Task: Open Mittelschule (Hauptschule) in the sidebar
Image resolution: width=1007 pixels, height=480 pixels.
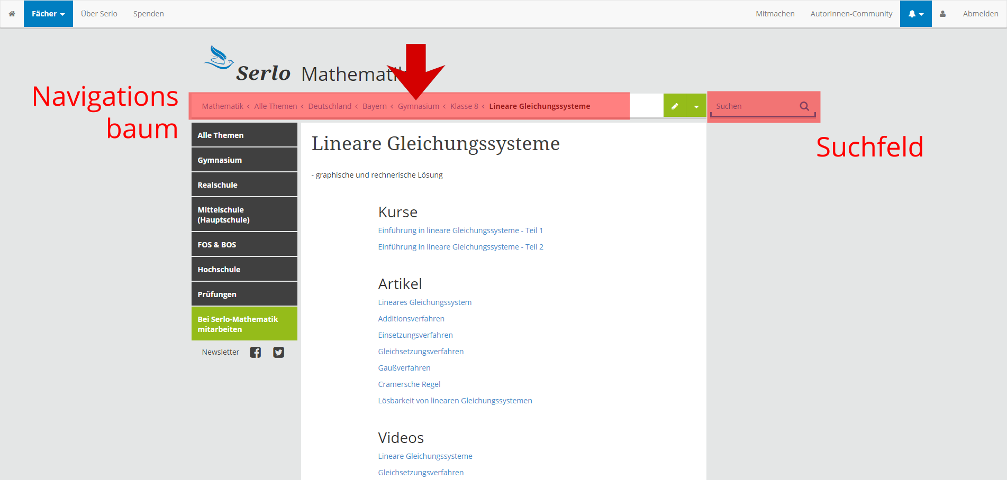Action: (x=244, y=215)
